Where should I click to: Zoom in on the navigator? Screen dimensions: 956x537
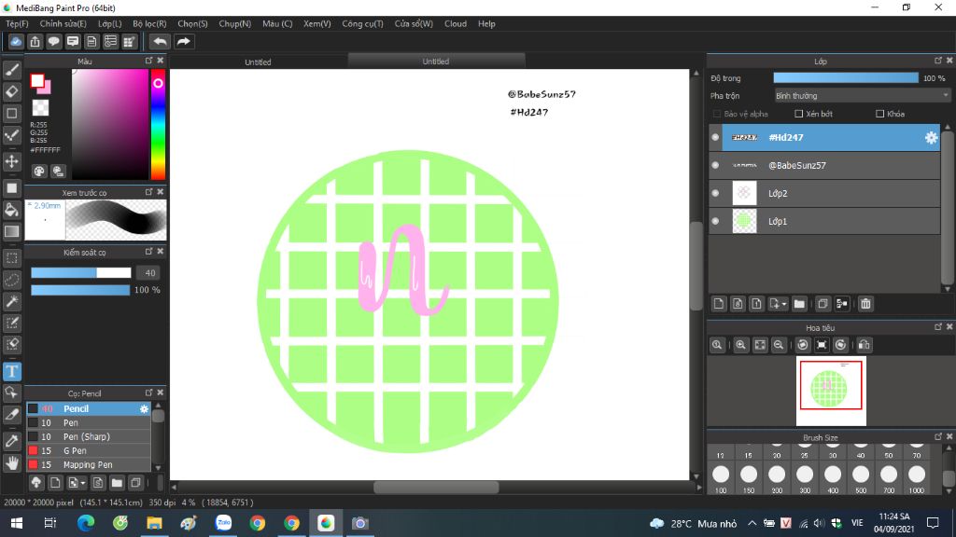pos(740,345)
